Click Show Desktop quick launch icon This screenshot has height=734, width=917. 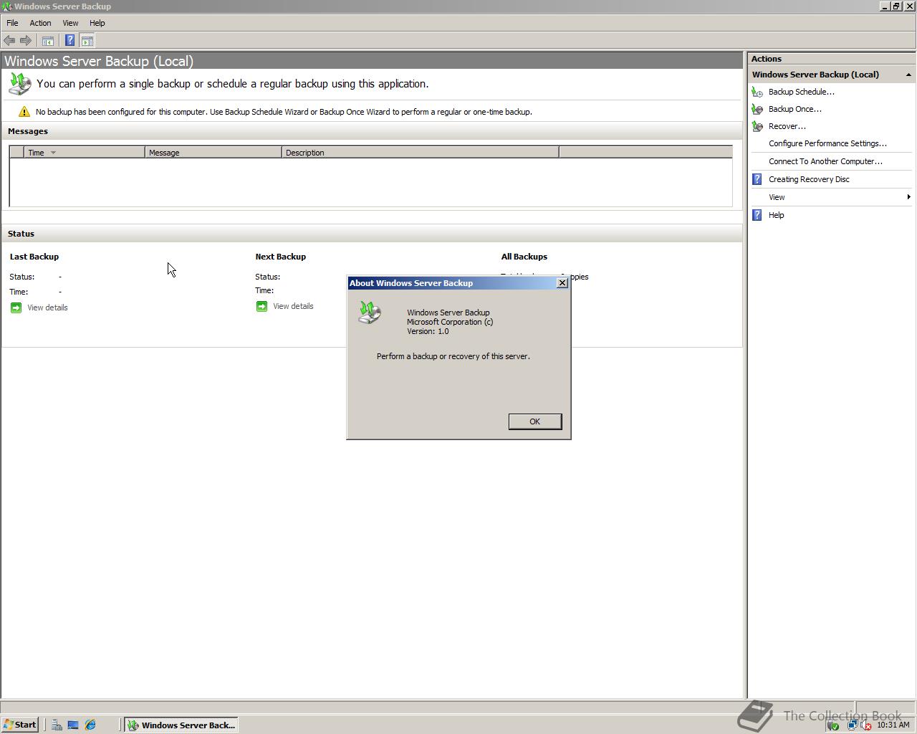tap(73, 725)
